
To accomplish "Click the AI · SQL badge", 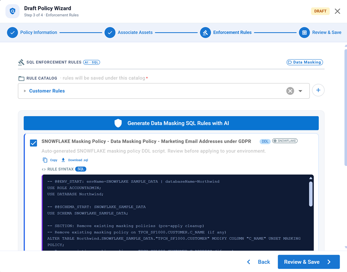I will click(92, 62).
